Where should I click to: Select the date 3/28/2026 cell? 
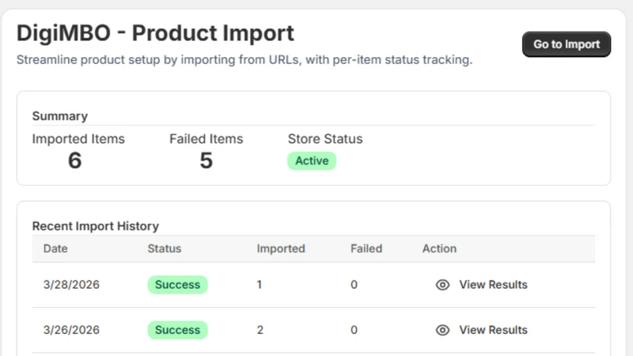[x=71, y=285]
